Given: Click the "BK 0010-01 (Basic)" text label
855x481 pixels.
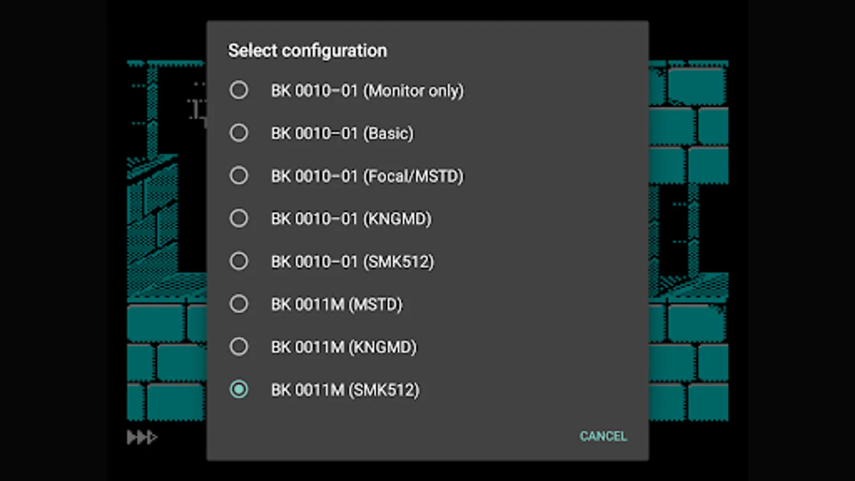Looking at the screenshot, I should click(342, 134).
